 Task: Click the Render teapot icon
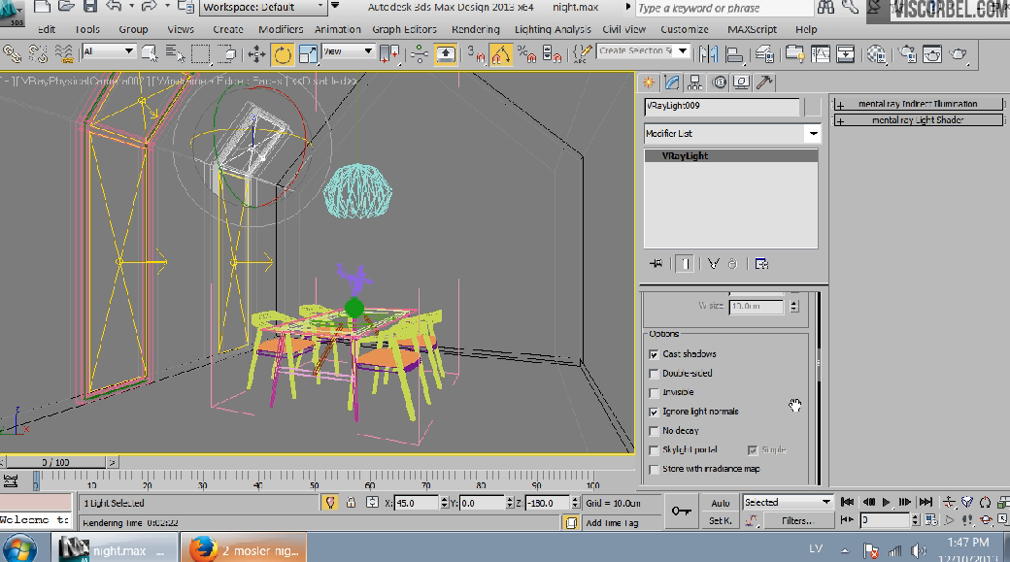click(958, 54)
